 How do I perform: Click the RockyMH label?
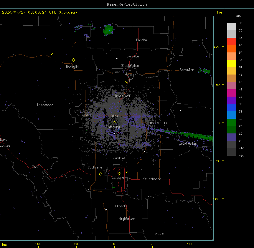72,67
